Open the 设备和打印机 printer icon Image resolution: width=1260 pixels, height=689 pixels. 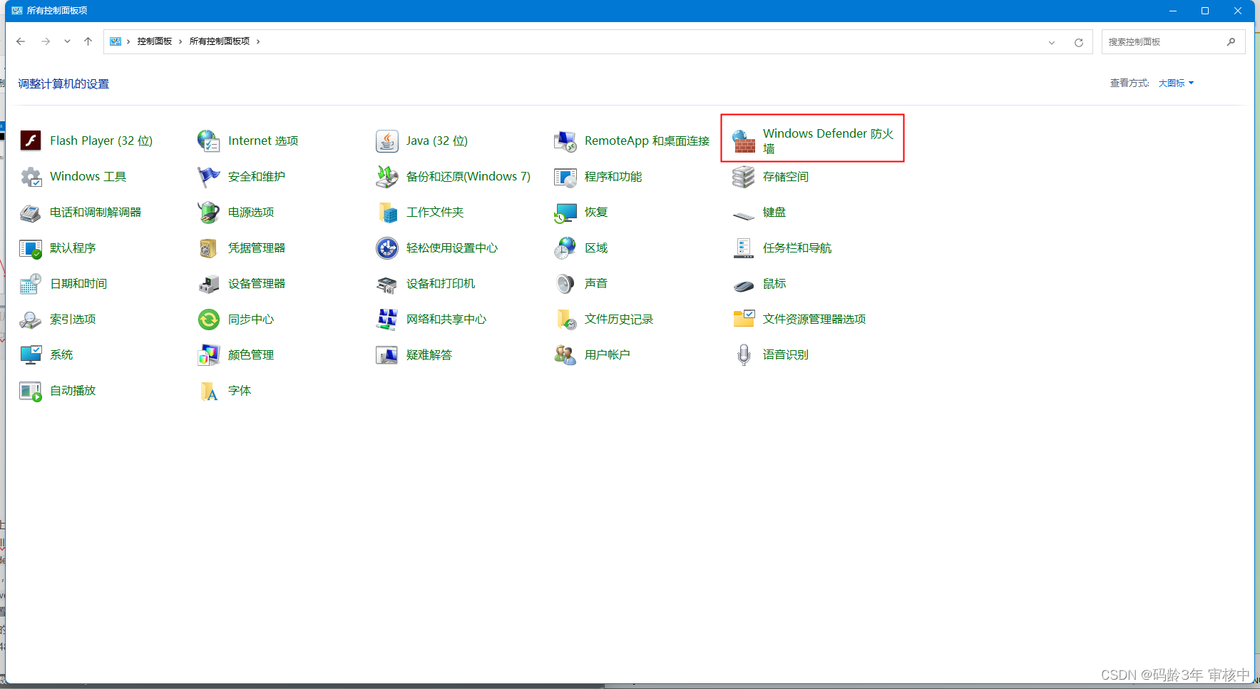[387, 285]
